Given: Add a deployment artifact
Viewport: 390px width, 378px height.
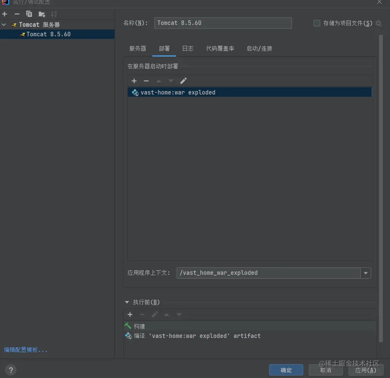Looking at the screenshot, I should click(134, 81).
